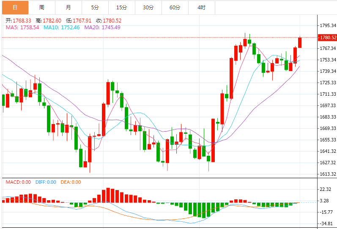
Task: Click the 1795.34 axis label
Action: point(328,26)
